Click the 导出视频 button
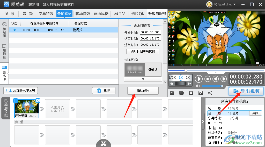The height and width of the screenshot is (147, 265). coord(246,91)
